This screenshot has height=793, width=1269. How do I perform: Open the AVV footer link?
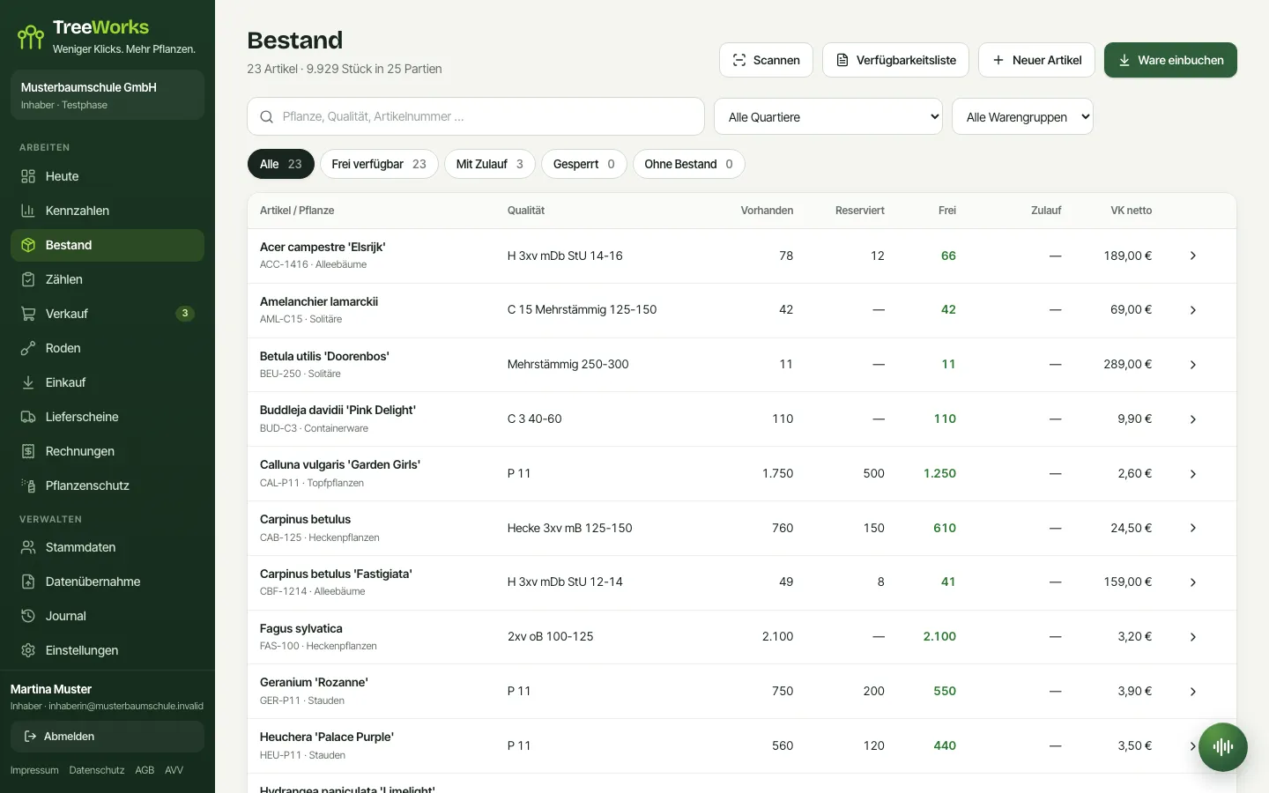[x=174, y=770]
